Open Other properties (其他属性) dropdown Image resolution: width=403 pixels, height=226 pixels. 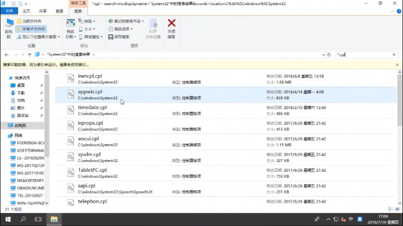click(x=91, y=37)
